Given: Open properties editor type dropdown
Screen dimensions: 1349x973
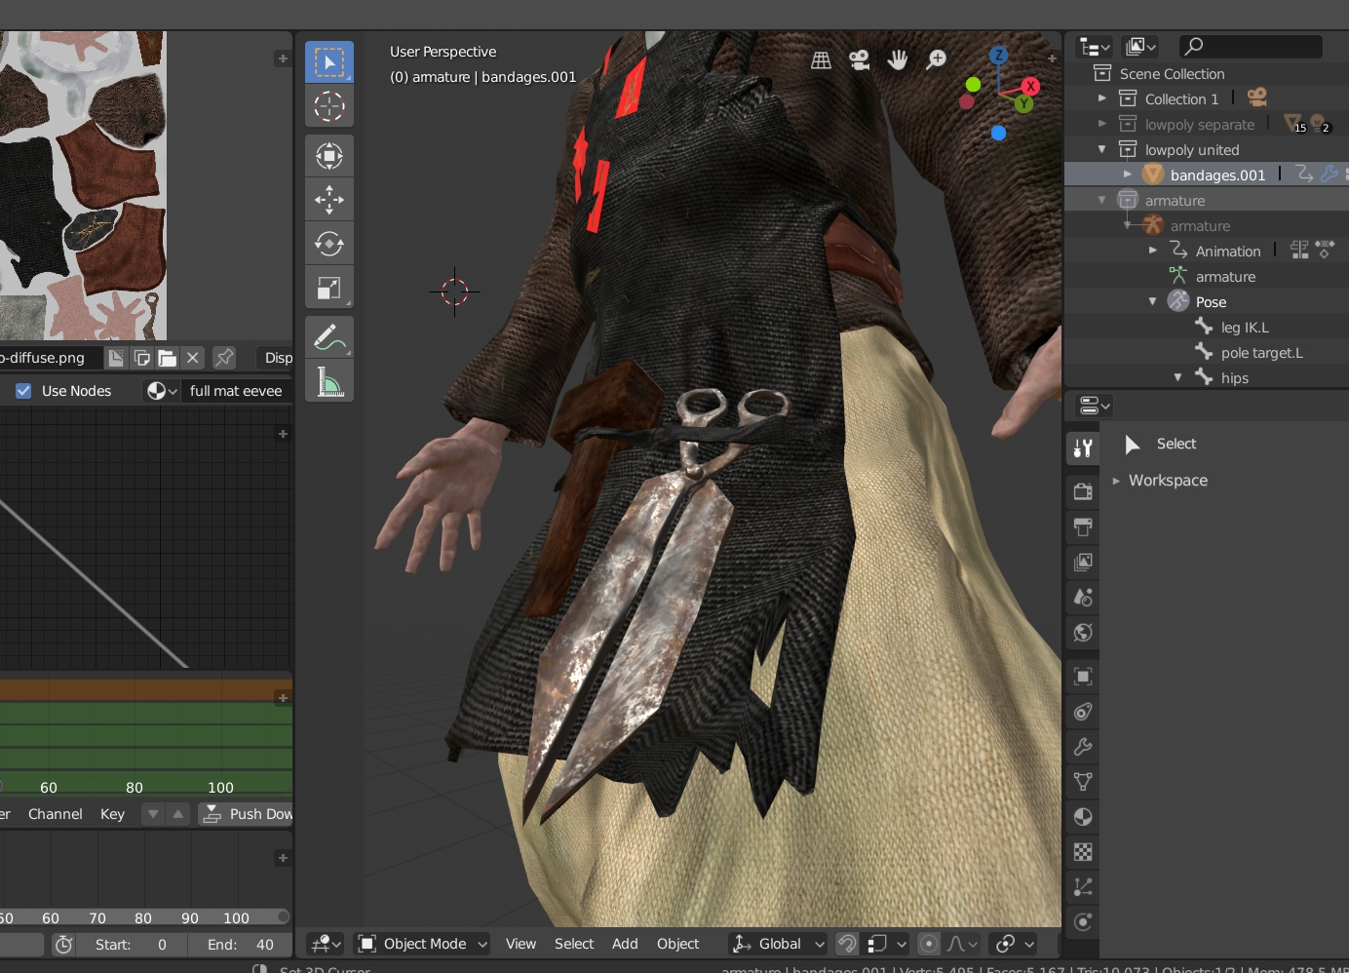Looking at the screenshot, I should click(x=1094, y=406).
